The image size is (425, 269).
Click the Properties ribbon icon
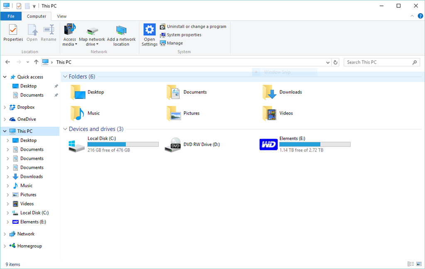click(13, 30)
